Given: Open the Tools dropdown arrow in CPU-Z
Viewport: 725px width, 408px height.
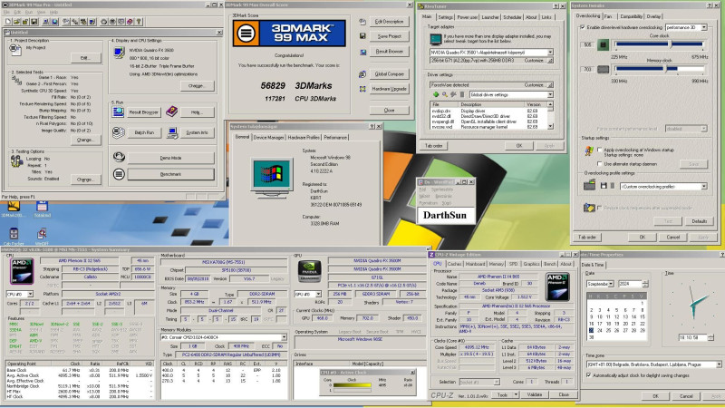Looking at the screenshot, I should pyautogui.click(x=516, y=395).
